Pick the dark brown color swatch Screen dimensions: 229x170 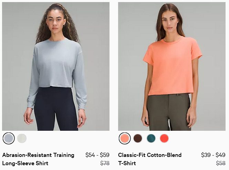pos(138,138)
